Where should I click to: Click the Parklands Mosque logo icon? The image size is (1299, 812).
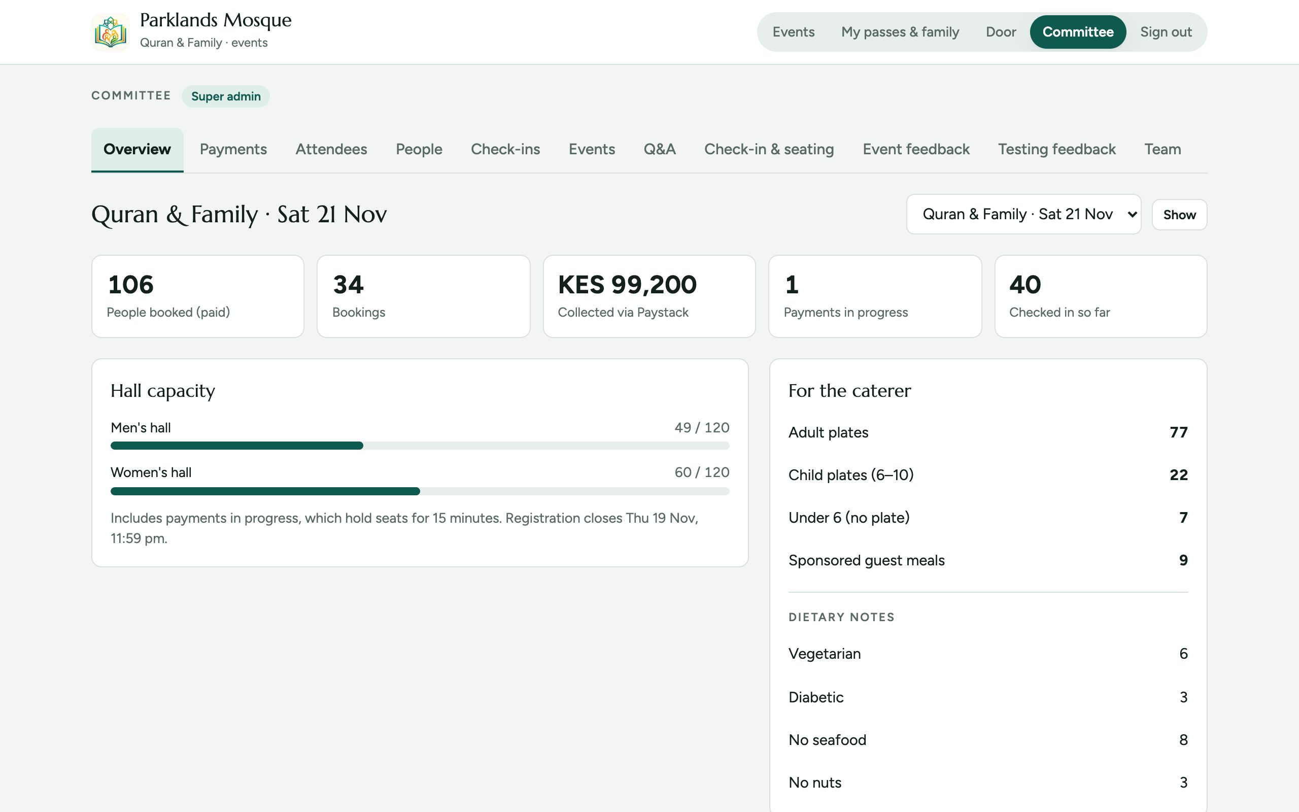(x=110, y=31)
